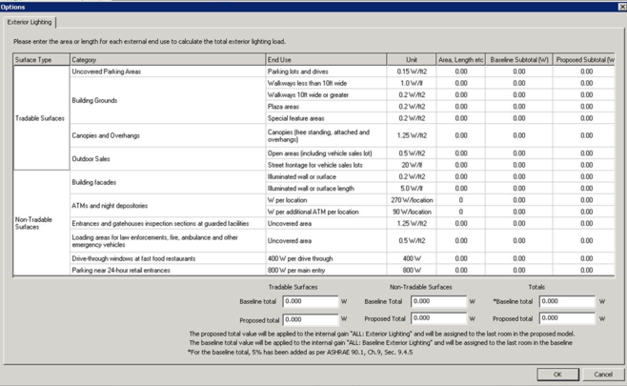Select the Outdoor Sales category cell
Image resolution: width=627 pixels, height=386 pixels.
coord(168,159)
